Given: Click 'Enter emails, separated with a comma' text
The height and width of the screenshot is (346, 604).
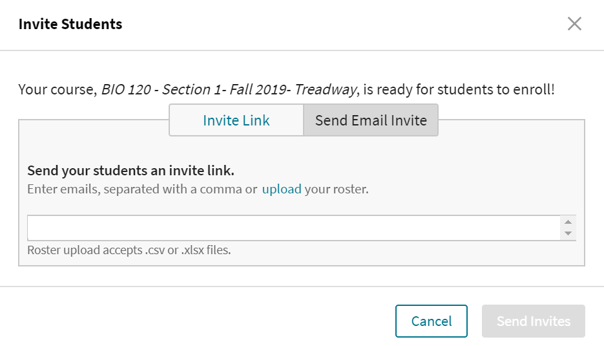Looking at the screenshot, I should tap(142, 189).
